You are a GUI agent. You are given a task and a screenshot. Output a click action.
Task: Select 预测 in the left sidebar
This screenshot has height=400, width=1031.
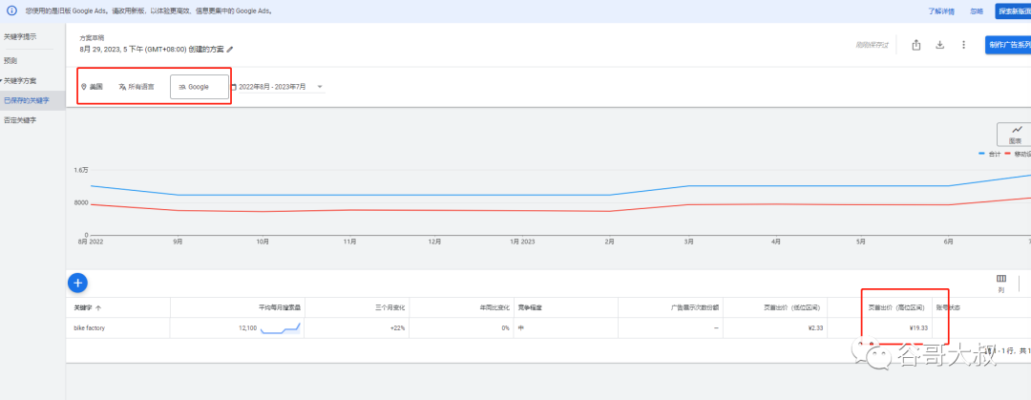(x=11, y=59)
